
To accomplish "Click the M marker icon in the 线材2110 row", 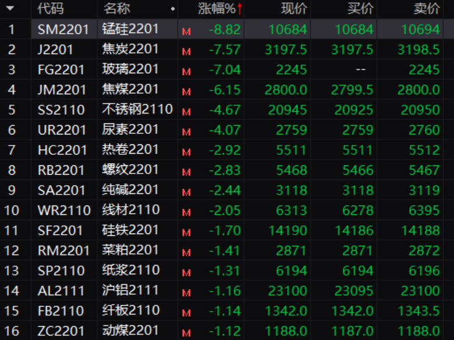I will point(186,213).
